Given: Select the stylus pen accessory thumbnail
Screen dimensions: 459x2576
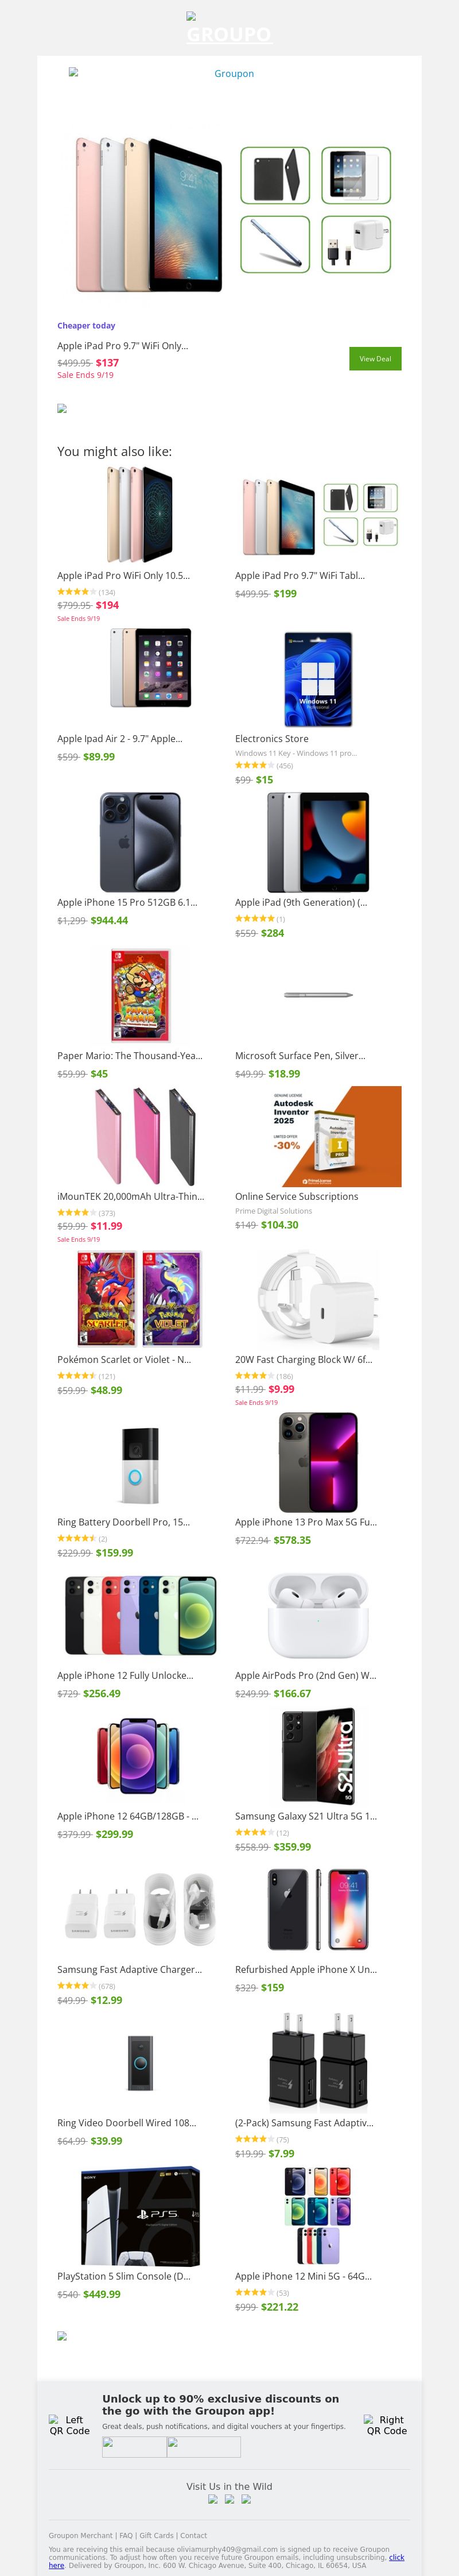Looking at the screenshot, I should pyautogui.click(x=275, y=245).
